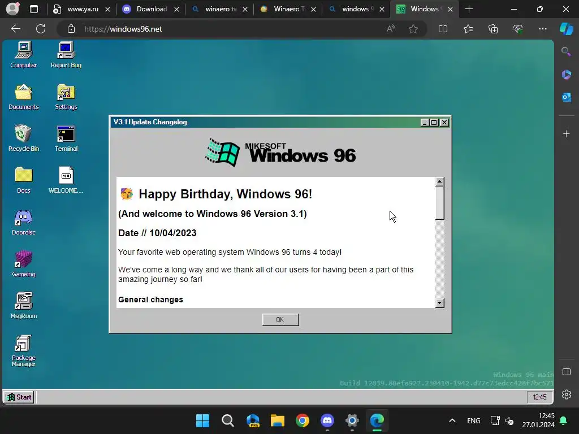Activate the Read aloud icon
Image resolution: width=579 pixels, height=434 pixels.
(x=391, y=29)
